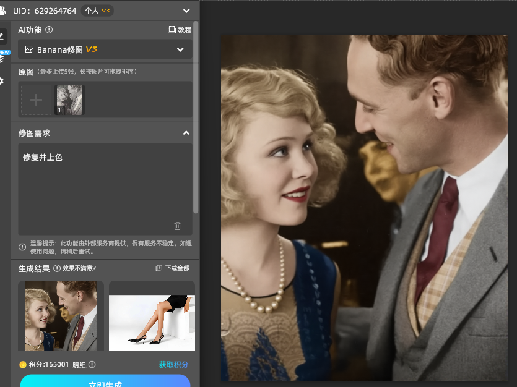Open the 获取积分 link

pyautogui.click(x=174, y=365)
